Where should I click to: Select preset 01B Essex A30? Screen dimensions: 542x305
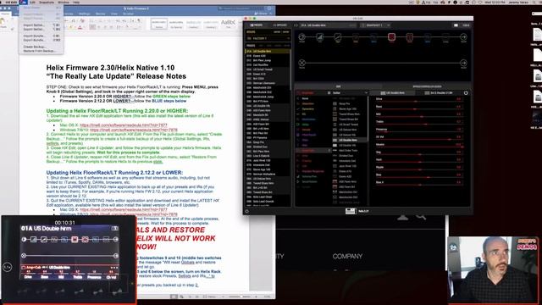(268, 56)
